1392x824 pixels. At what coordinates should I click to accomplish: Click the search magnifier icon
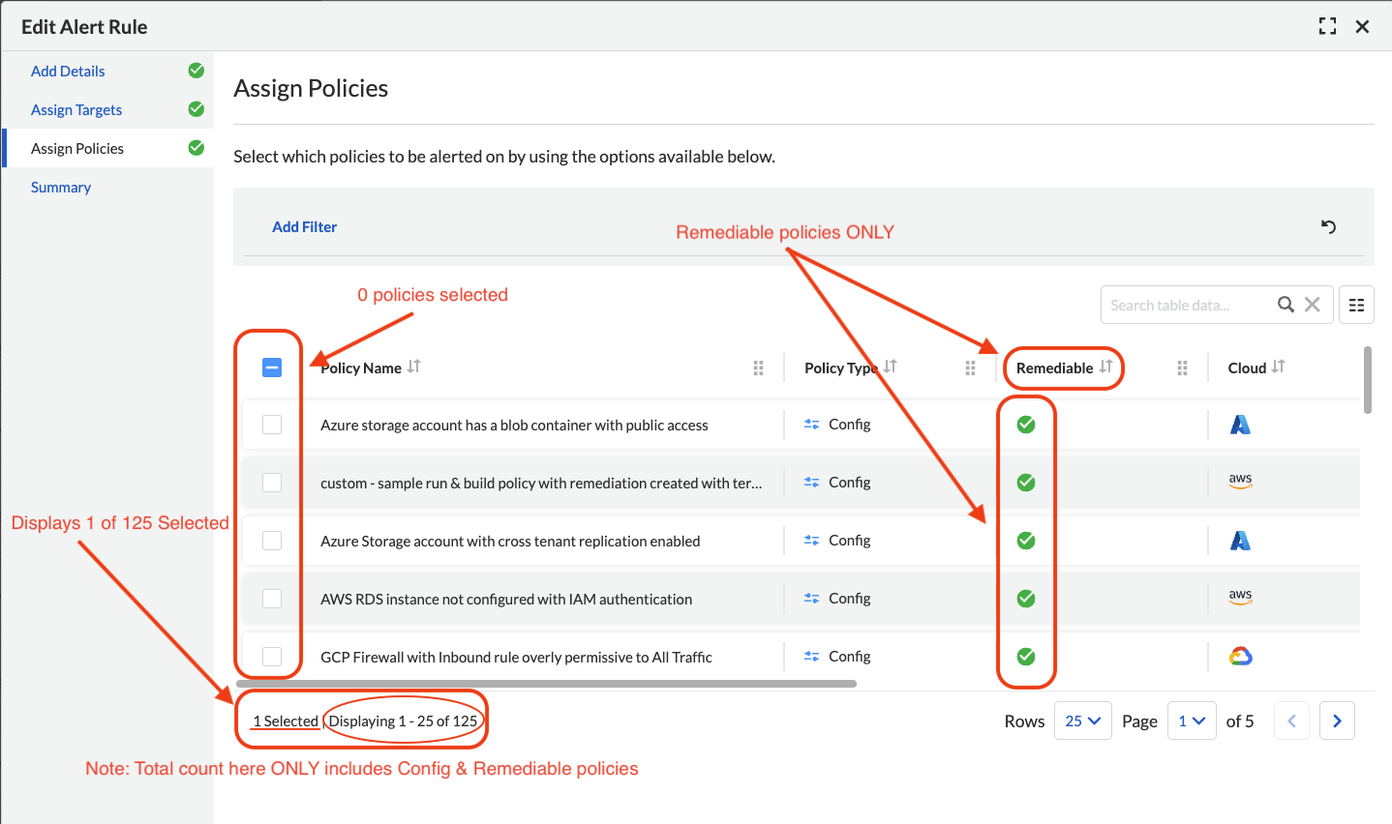point(1286,305)
